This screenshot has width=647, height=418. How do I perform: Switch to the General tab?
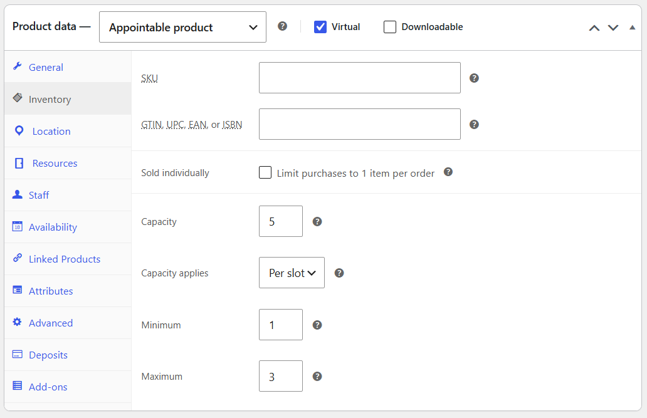[x=68, y=67]
